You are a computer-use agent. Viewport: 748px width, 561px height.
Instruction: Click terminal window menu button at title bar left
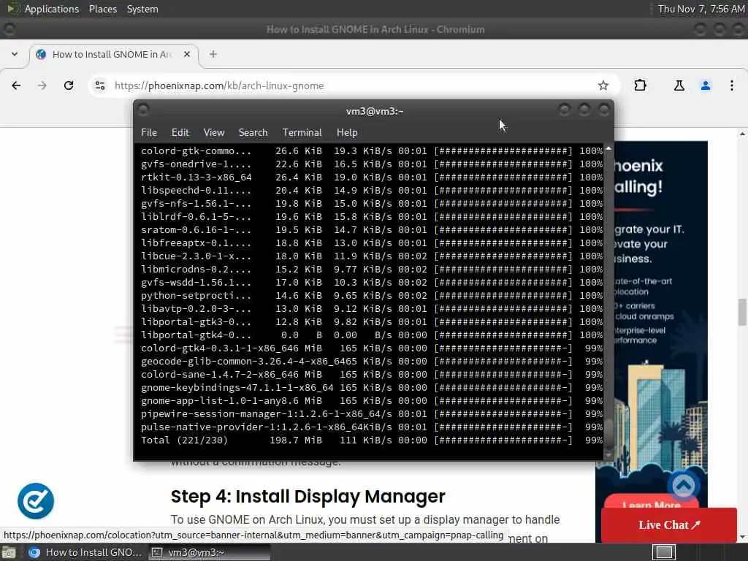coord(143,110)
